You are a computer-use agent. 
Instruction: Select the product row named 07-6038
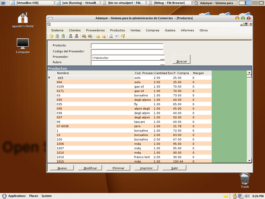pyautogui.click(x=134, y=126)
